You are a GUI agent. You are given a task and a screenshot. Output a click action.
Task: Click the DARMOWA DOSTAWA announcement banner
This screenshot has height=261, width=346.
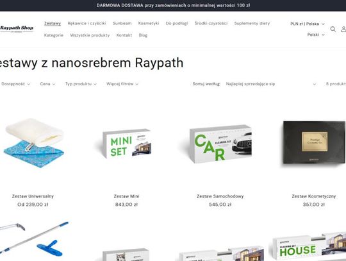173,5
